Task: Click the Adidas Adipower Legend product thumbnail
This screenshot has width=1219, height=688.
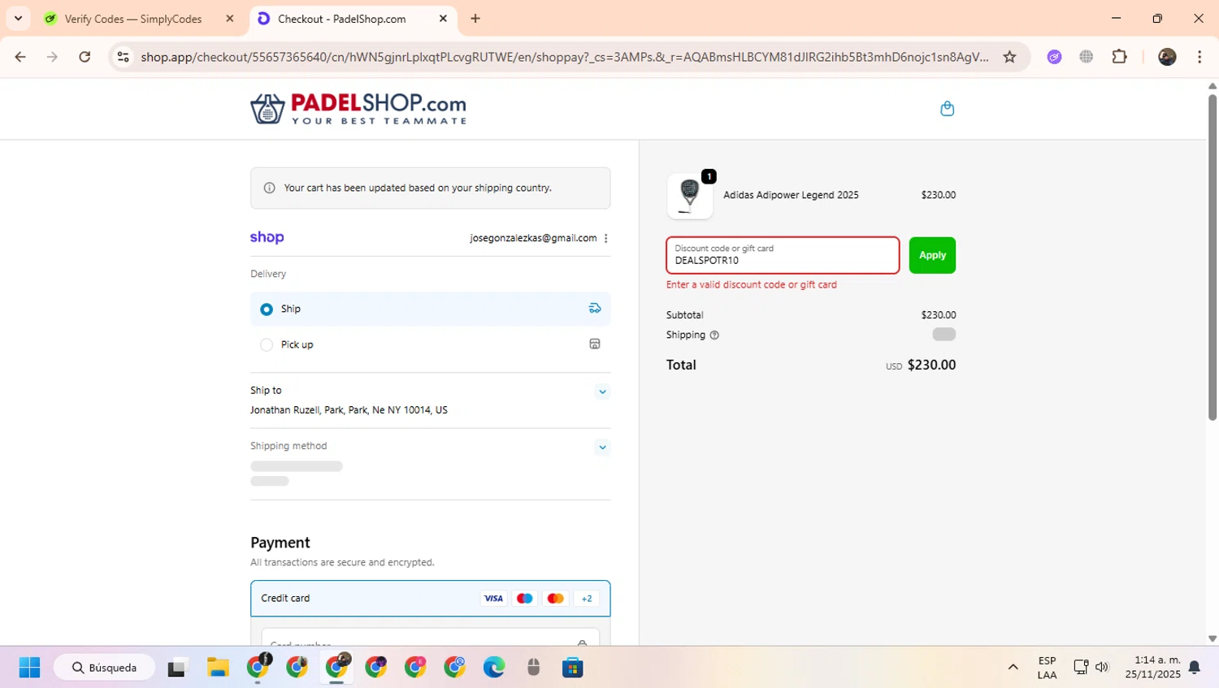Action: click(690, 196)
